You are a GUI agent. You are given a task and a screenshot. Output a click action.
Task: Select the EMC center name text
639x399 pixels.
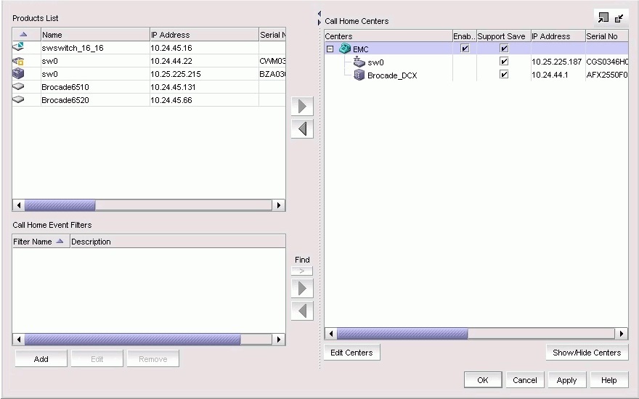pyautogui.click(x=361, y=49)
